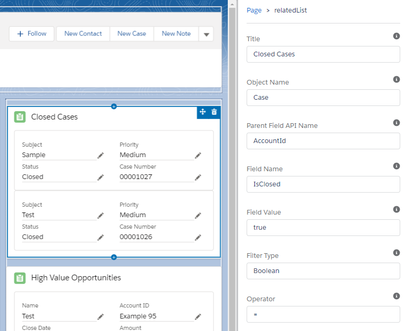Click the Follow button
The width and height of the screenshot is (407, 331).
pos(32,34)
